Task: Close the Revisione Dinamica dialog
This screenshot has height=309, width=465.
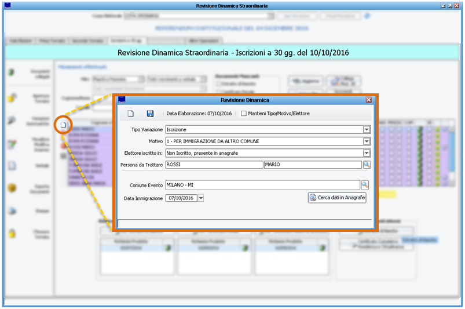Action: click(369, 100)
